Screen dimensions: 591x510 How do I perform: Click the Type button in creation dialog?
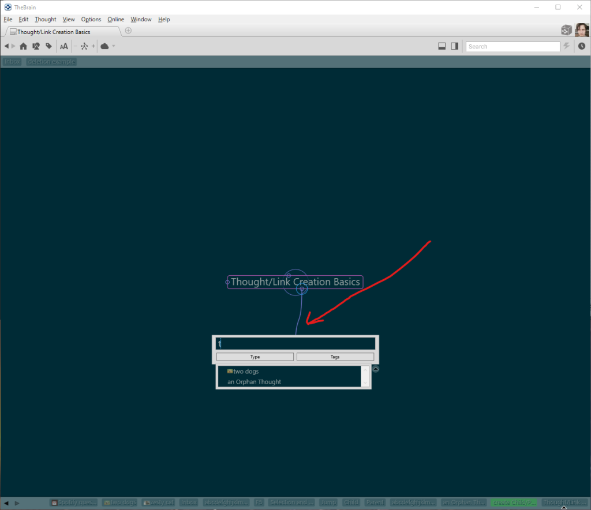pyautogui.click(x=255, y=357)
